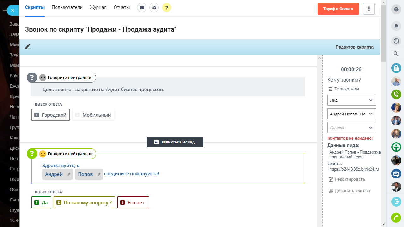Click the green circle with ringing handset
Viewport: 404px width, 227px height.
coord(396,94)
